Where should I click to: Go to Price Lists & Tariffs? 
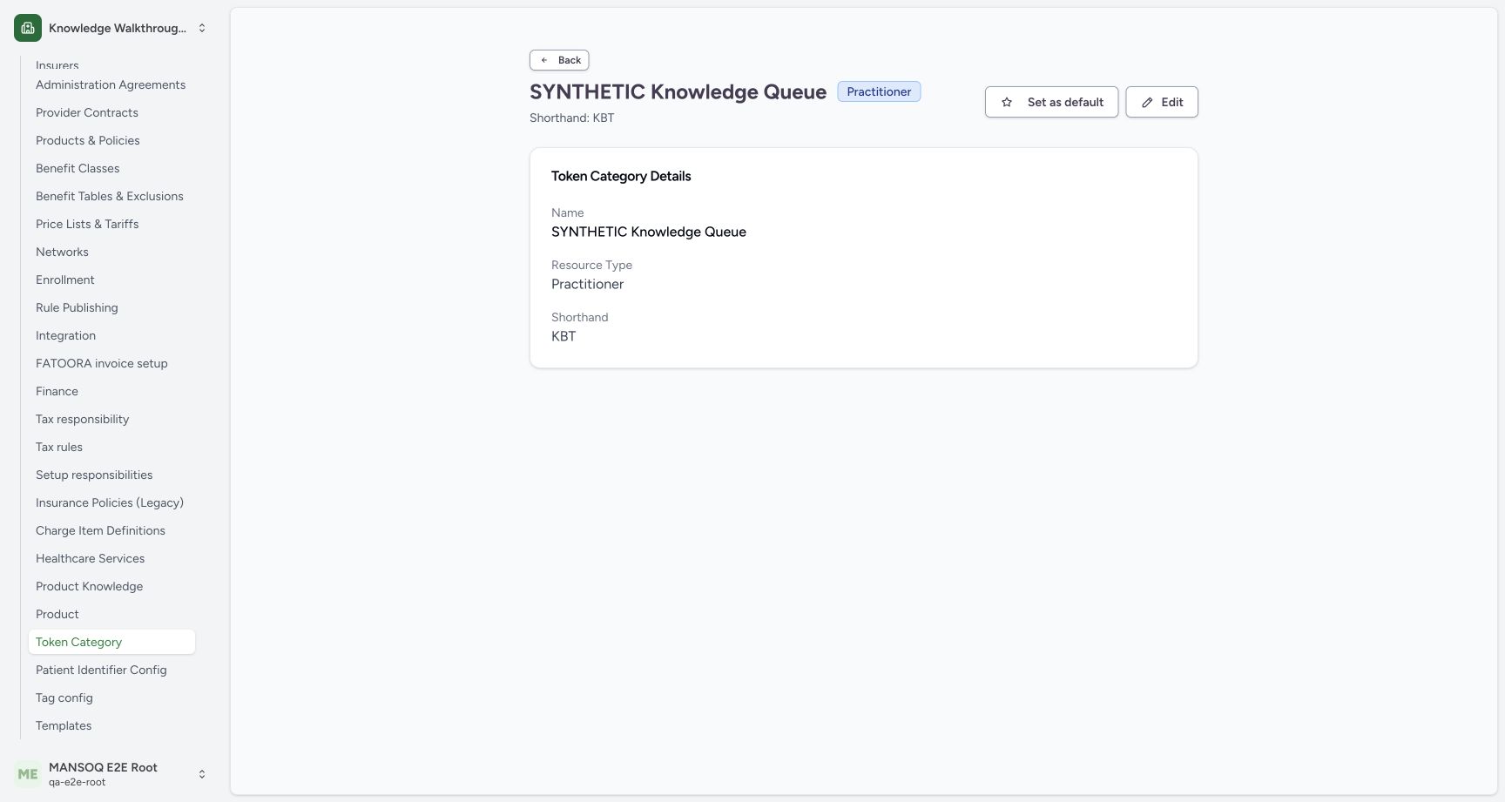point(87,224)
